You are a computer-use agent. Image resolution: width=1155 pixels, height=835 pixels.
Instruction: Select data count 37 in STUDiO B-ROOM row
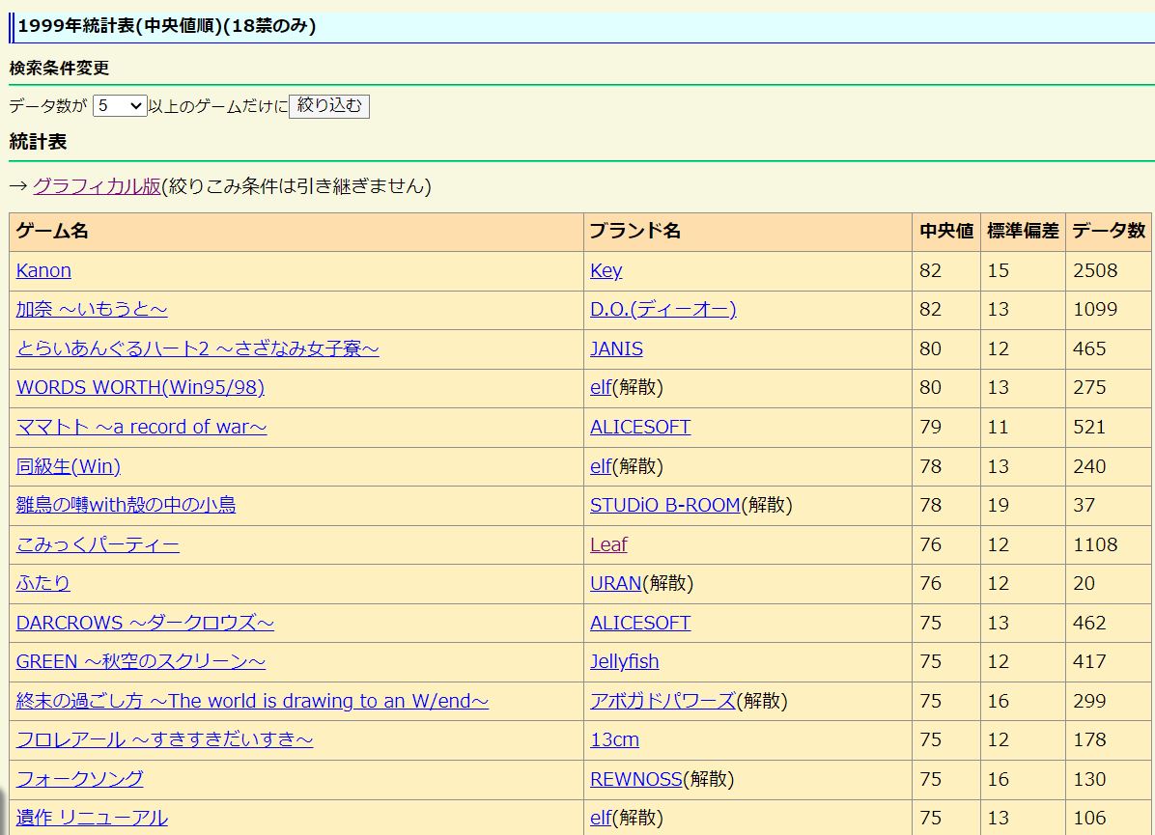pyautogui.click(x=1085, y=505)
